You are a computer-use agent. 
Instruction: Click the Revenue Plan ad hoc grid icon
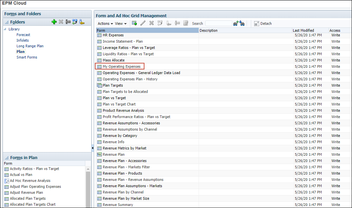tap(99, 154)
